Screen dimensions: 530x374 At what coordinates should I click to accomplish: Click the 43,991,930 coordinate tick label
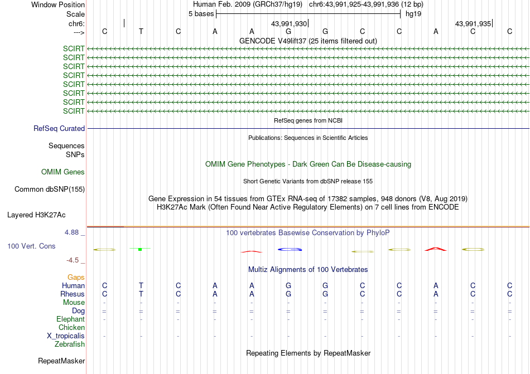point(289,23)
